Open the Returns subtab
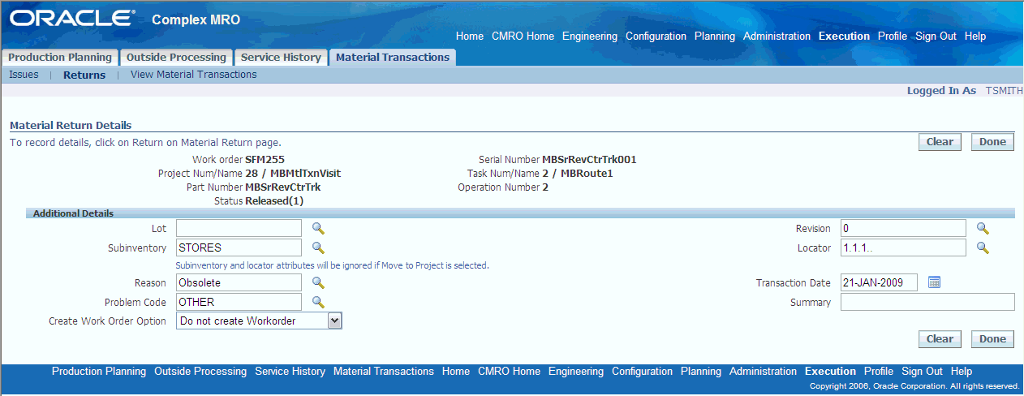The width and height of the screenshot is (1024, 396). (x=84, y=75)
